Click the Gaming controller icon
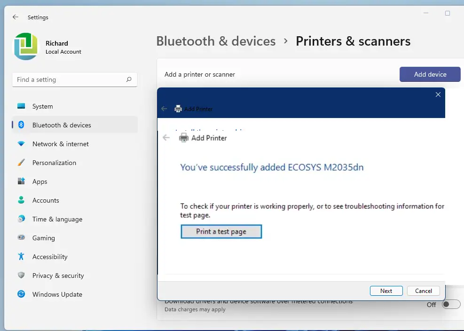This screenshot has width=464, height=331. coord(21,237)
